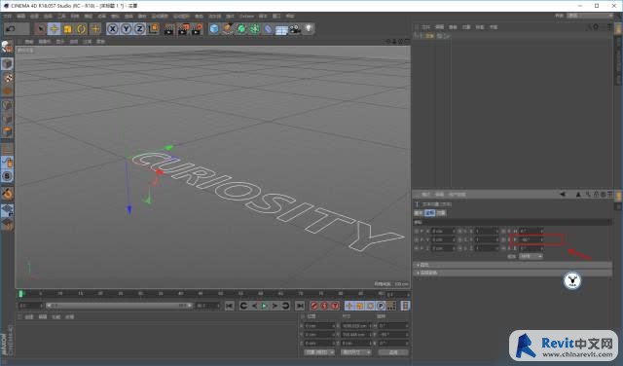Click Make Editable icon in left sidebar

7,48
